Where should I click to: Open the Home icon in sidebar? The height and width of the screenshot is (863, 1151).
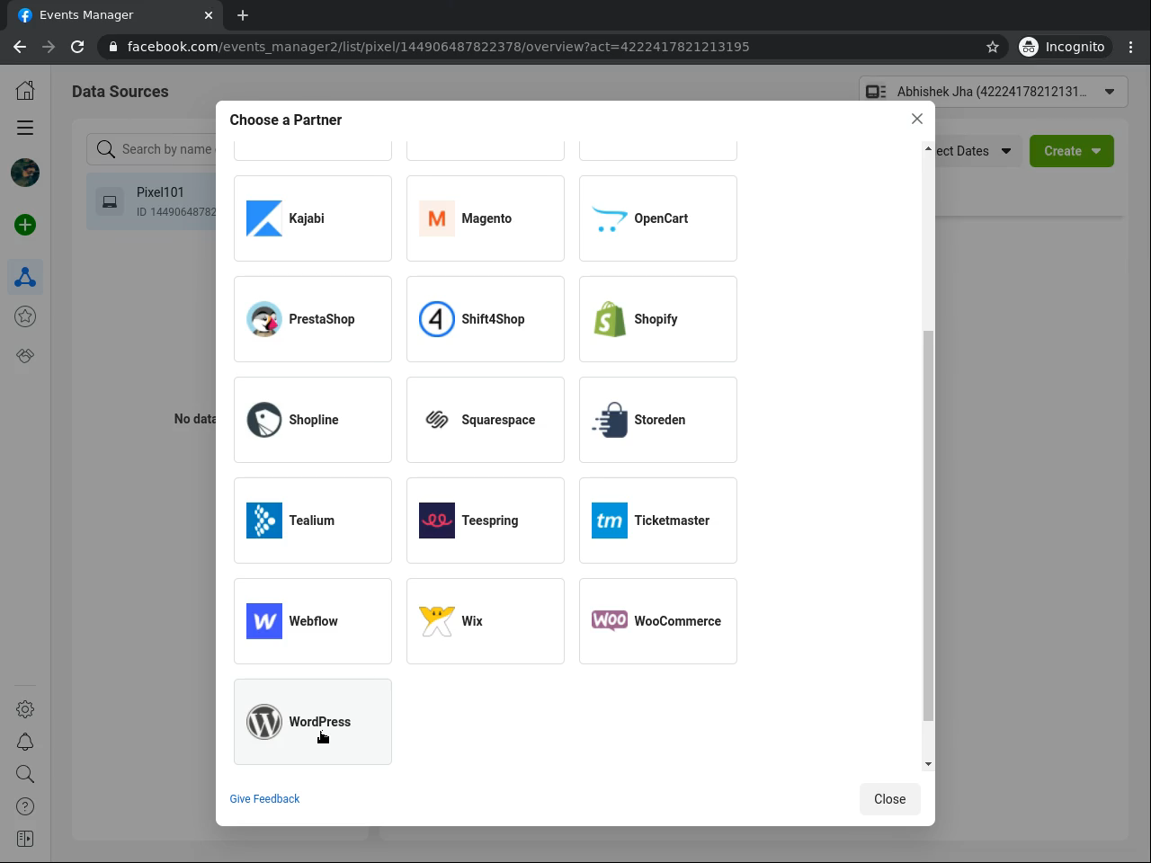point(25,90)
